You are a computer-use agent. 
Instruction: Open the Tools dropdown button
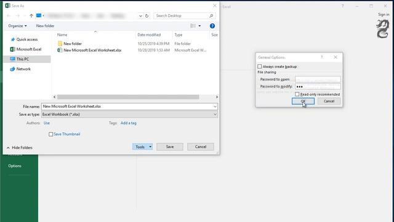pyautogui.click(x=142, y=147)
